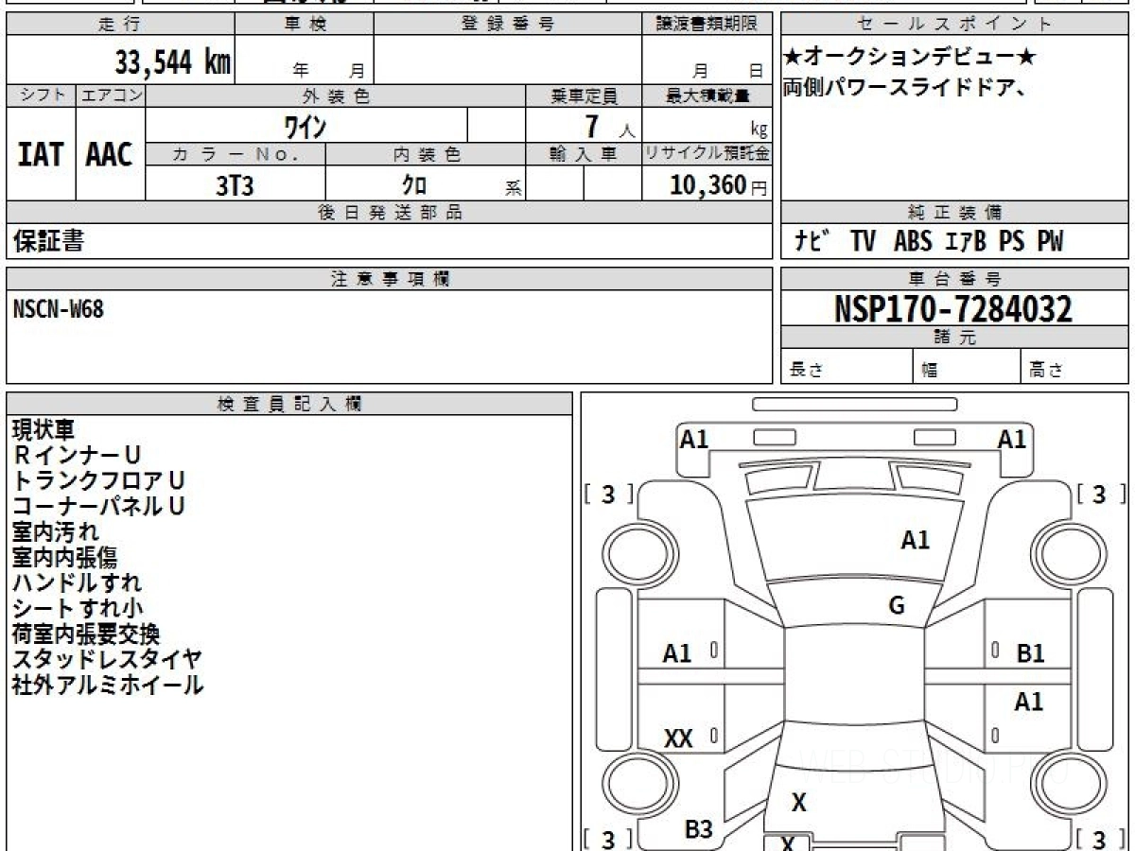Viewport: 1135px width, 851px height.
Task: Select the PW equipment item
Action: [1050, 242]
